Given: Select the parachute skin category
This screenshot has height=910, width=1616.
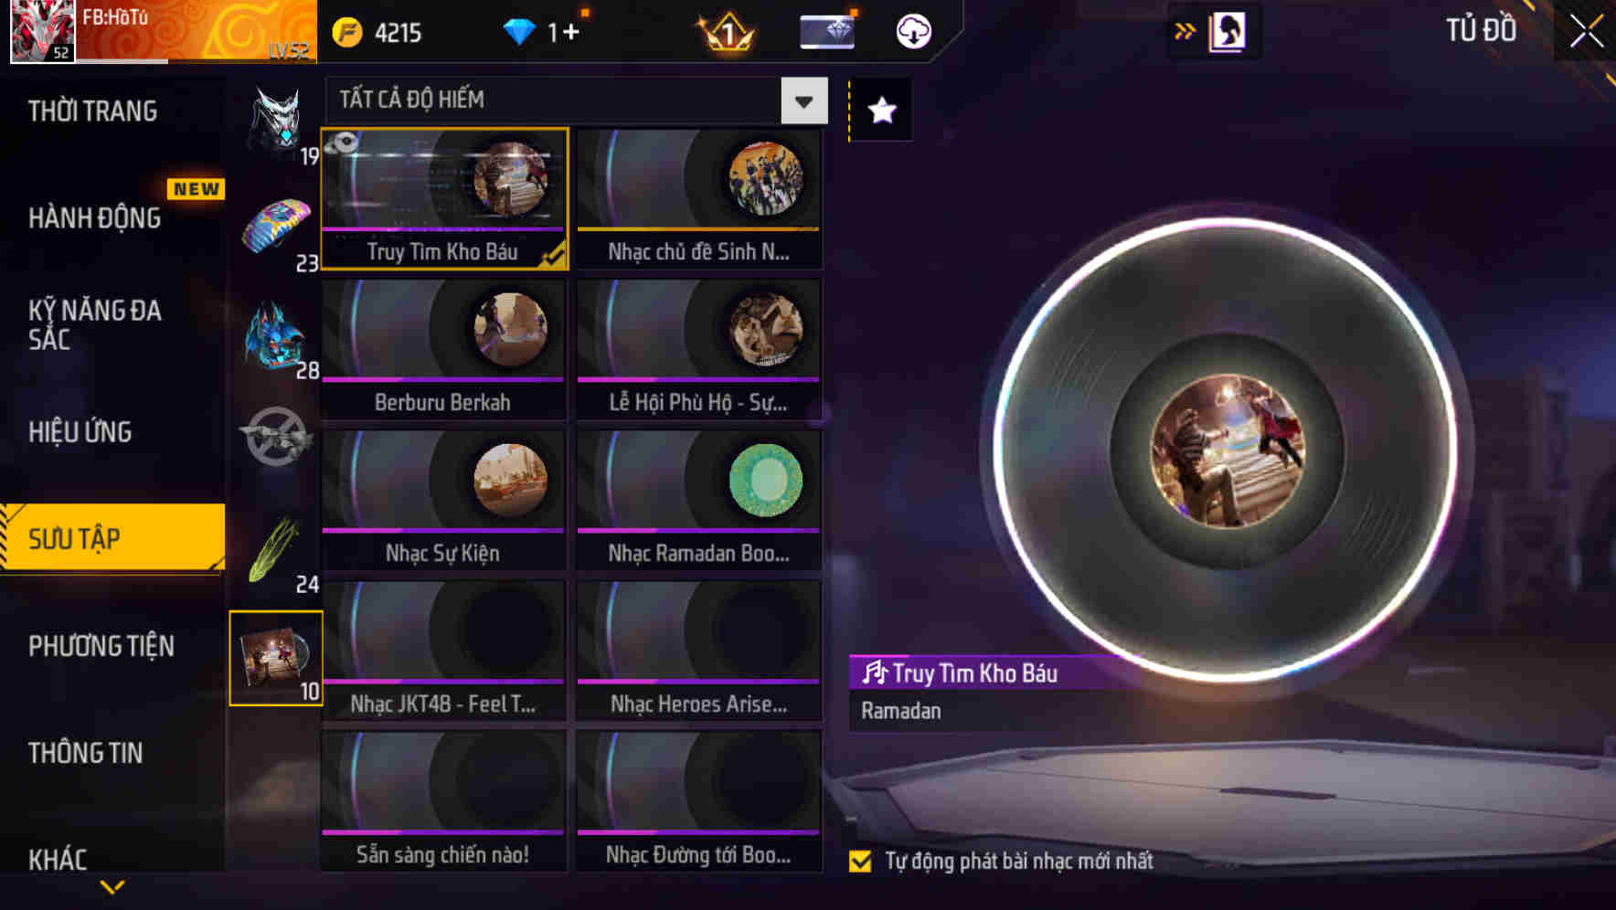Looking at the screenshot, I should point(277,228).
